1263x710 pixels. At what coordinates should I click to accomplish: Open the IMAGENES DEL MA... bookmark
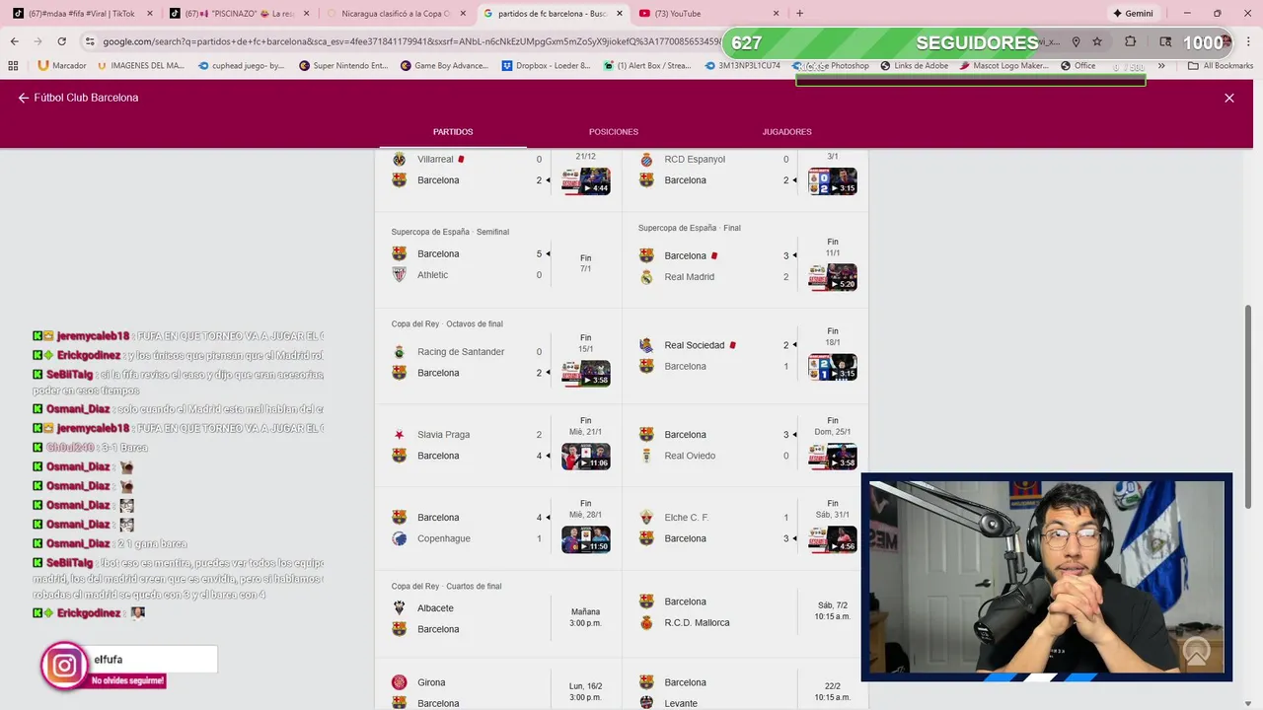click(141, 66)
